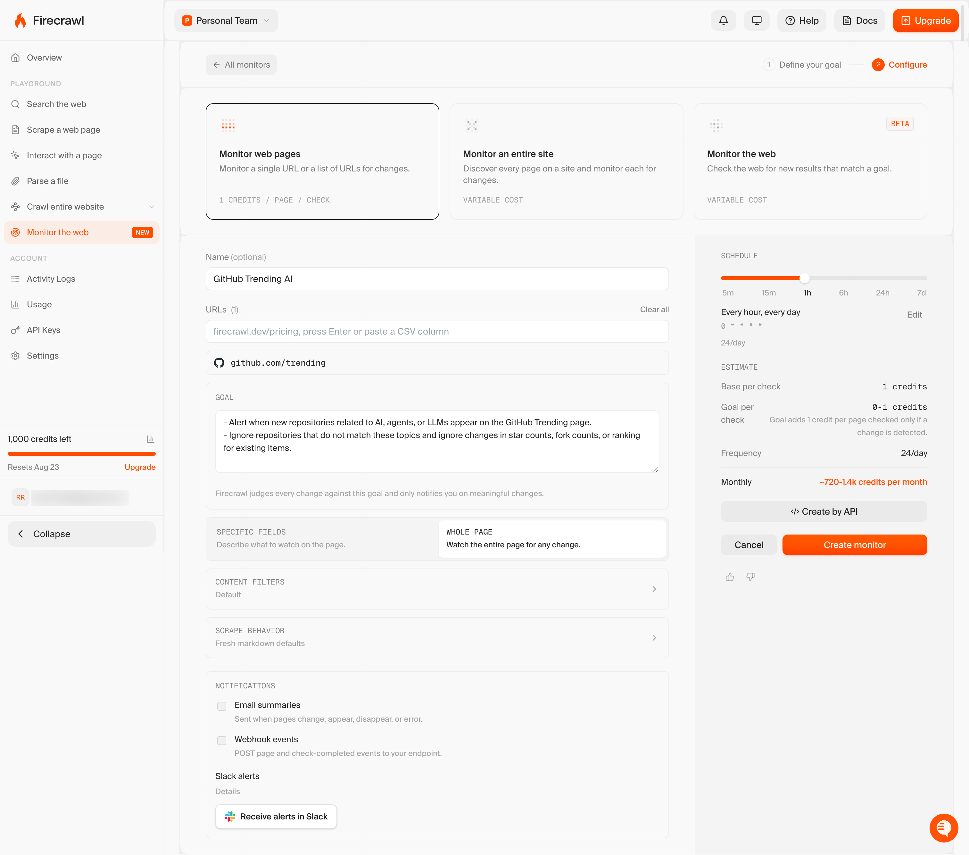Click the GitHub icon next to github.com/trending
This screenshot has height=855, width=969.
(219, 363)
